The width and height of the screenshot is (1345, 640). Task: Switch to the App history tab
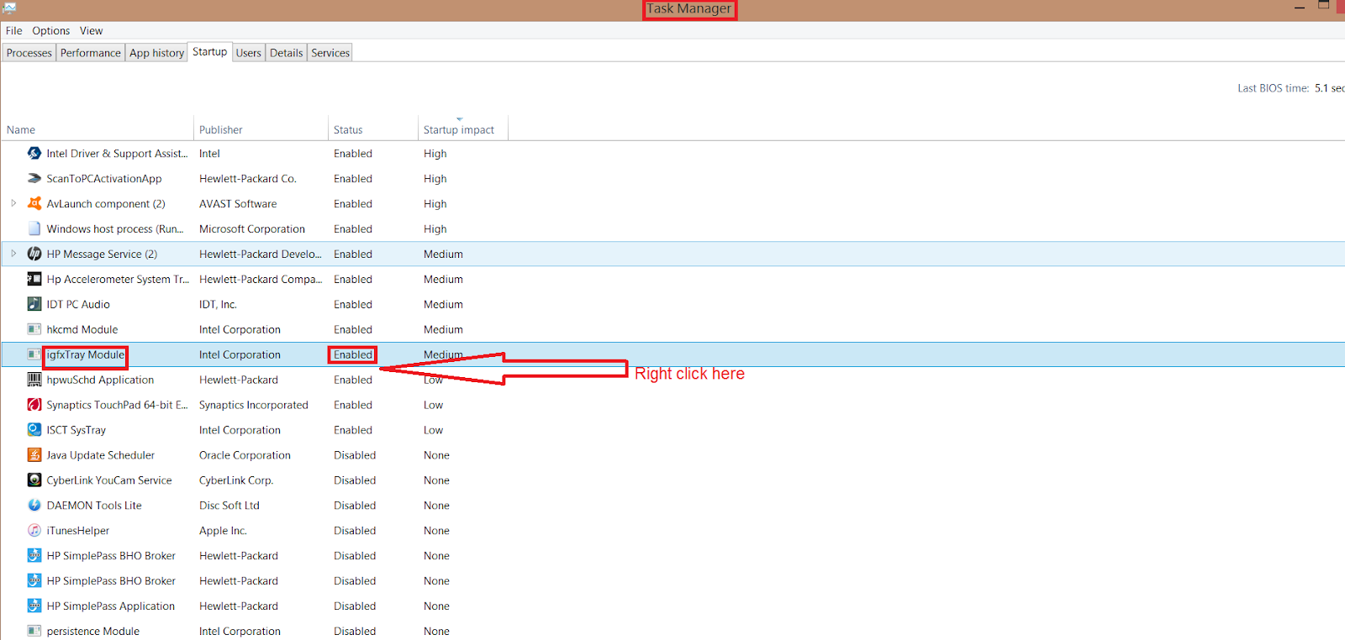point(156,53)
